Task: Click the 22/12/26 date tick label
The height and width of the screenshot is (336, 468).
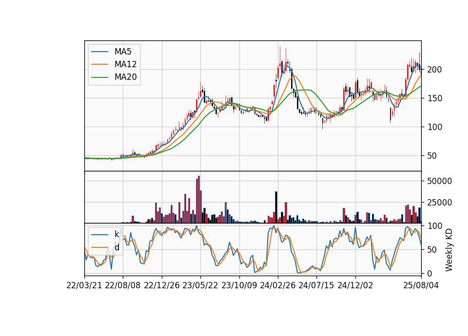Action: [x=162, y=285]
